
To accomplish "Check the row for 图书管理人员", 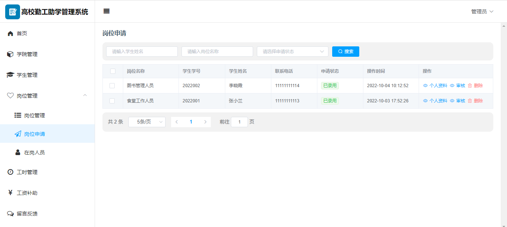I will tap(112, 86).
